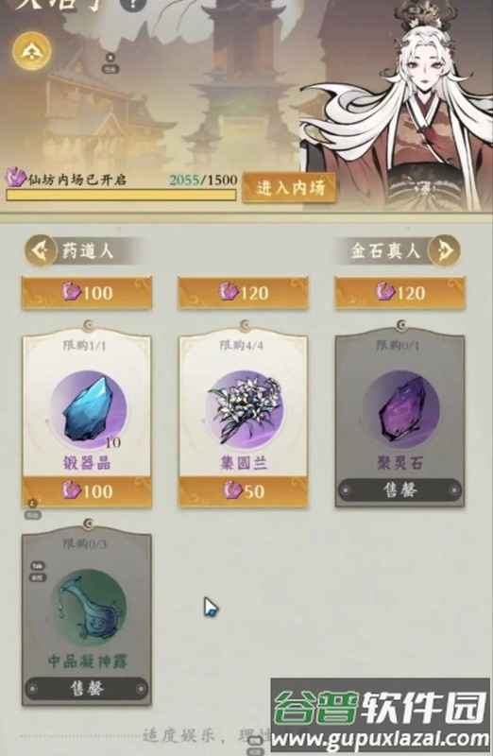Image resolution: width=493 pixels, height=756 pixels.
Task: Click the left arrow next to 药道人
Action: pos(41,250)
